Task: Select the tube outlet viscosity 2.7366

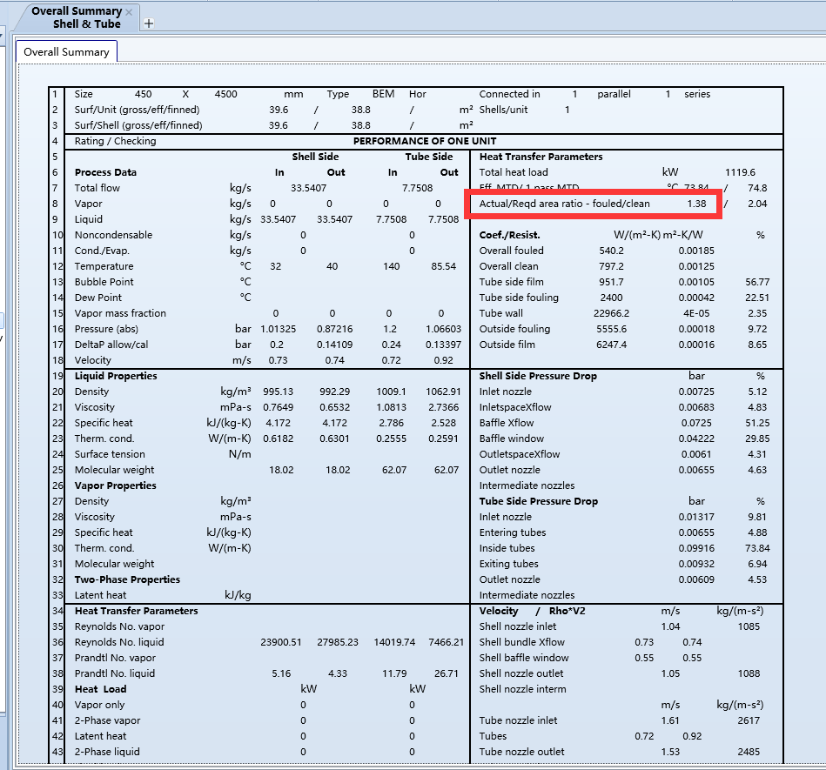Action: (x=443, y=407)
